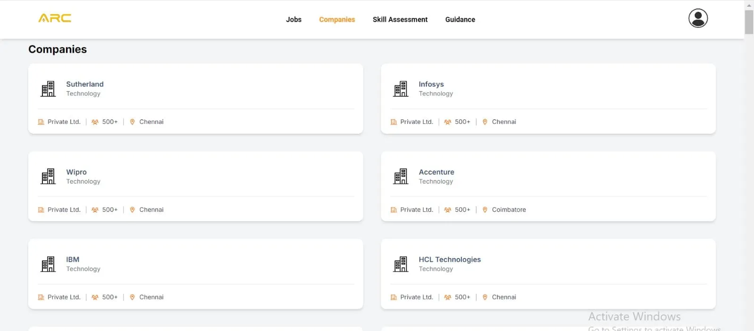Image resolution: width=754 pixels, height=331 pixels.
Task: Click Wipro's employee count icon
Action: (95, 210)
